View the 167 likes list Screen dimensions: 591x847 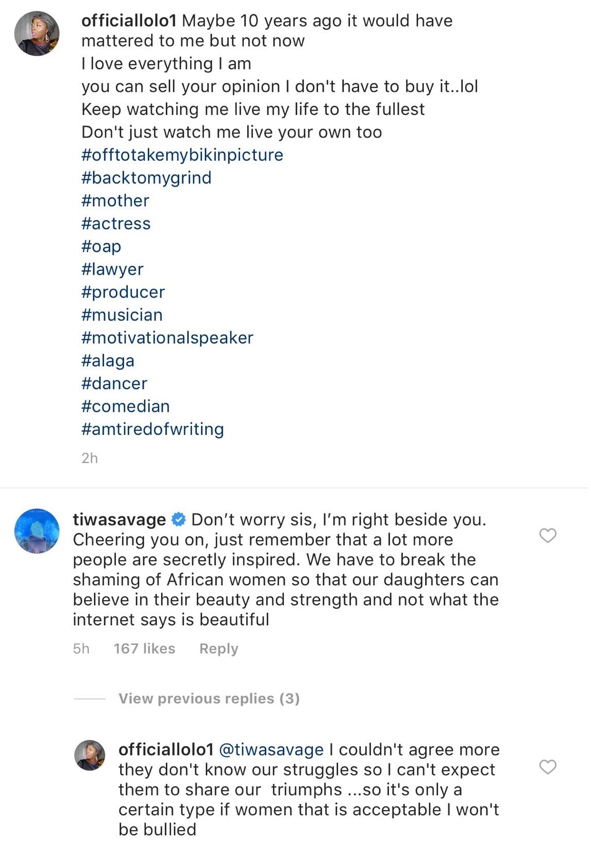(144, 648)
